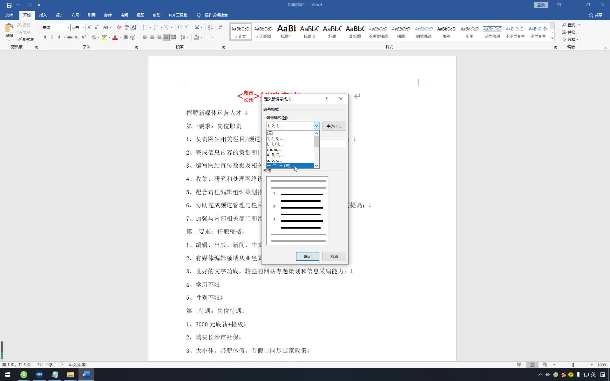Screen dimensions: 610x381
Task: Click the Borders icon in paragraph group
Action: (207, 37)
